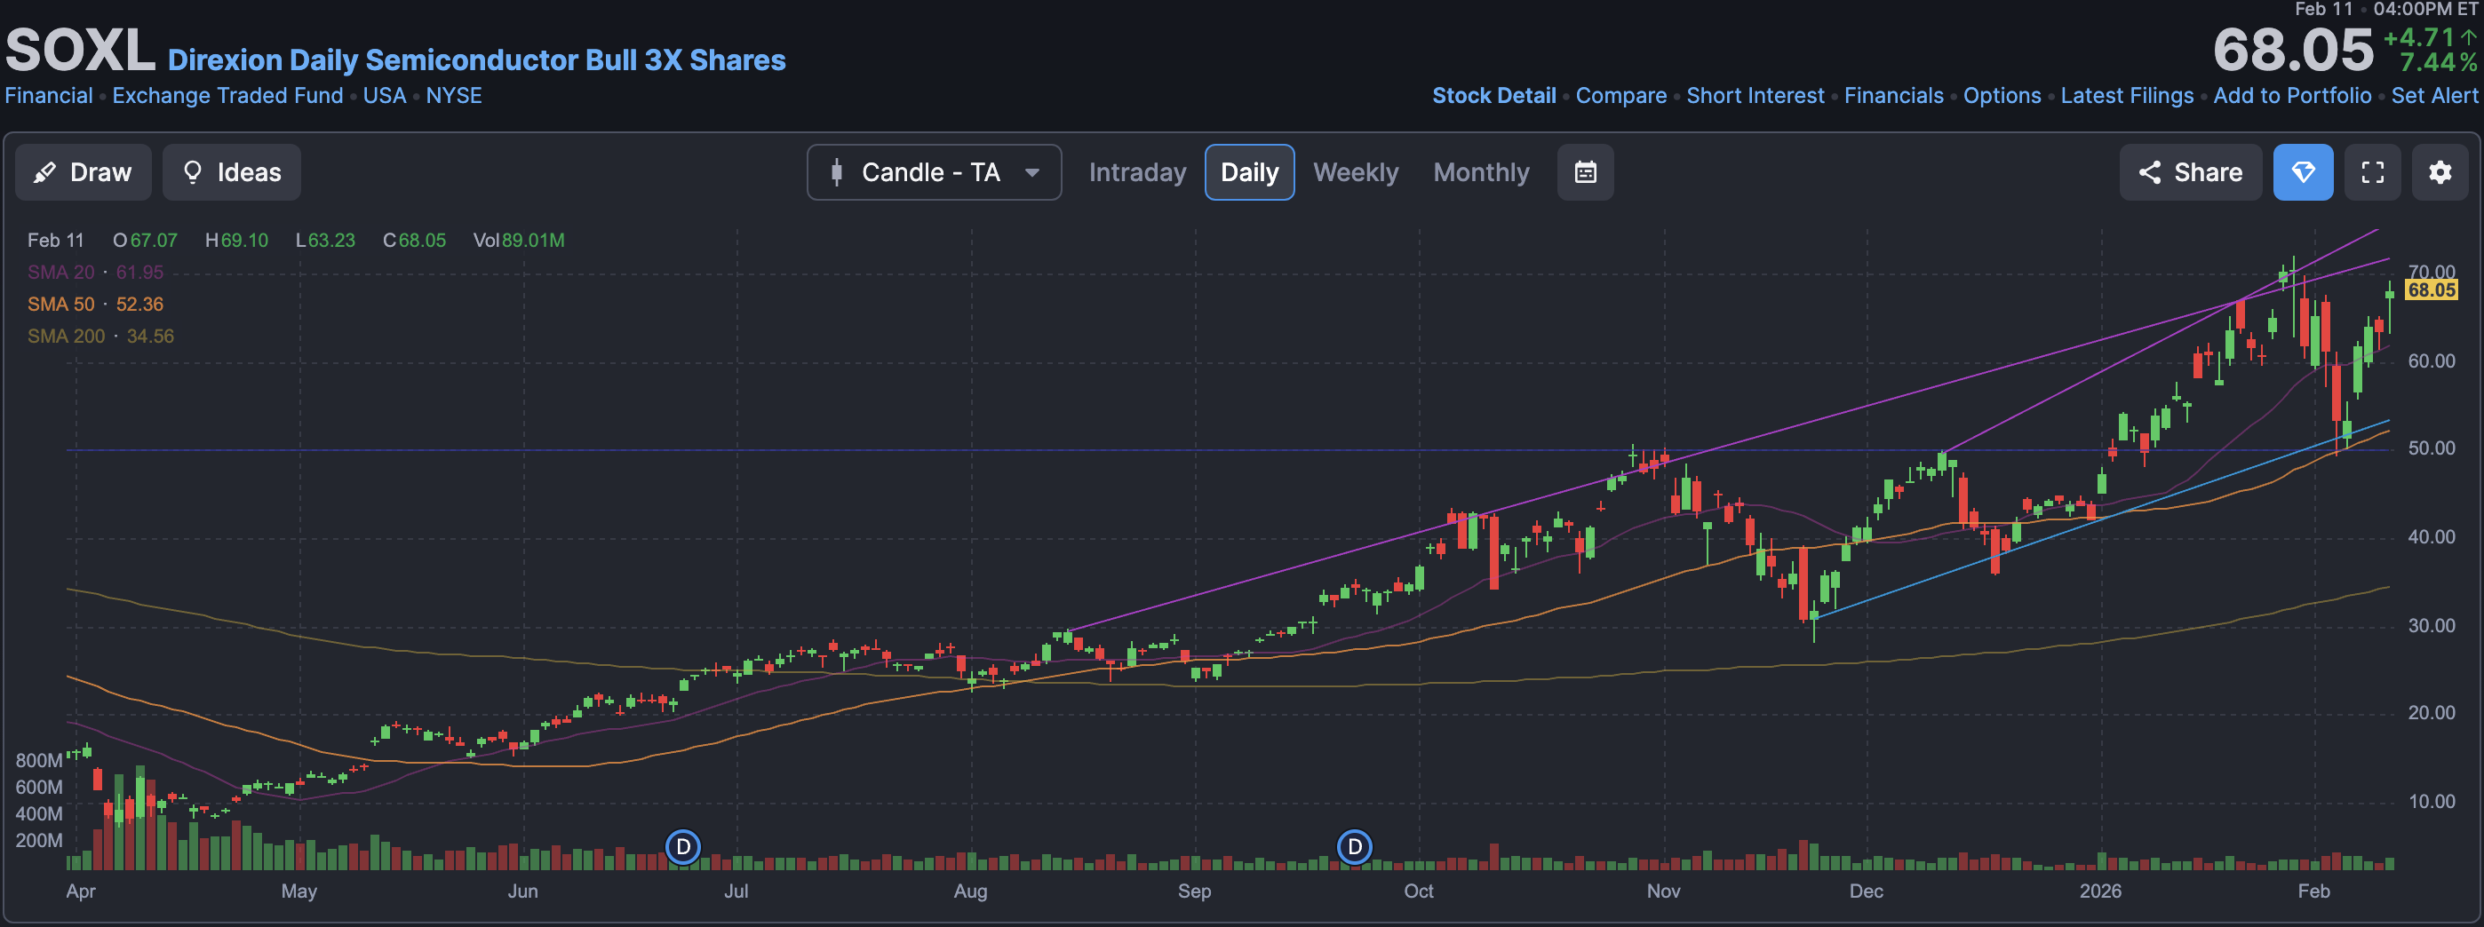Image resolution: width=2484 pixels, height=927 pixels.
Task: Click the SOXL ticker symbol
Action: (x=80, y=50)
